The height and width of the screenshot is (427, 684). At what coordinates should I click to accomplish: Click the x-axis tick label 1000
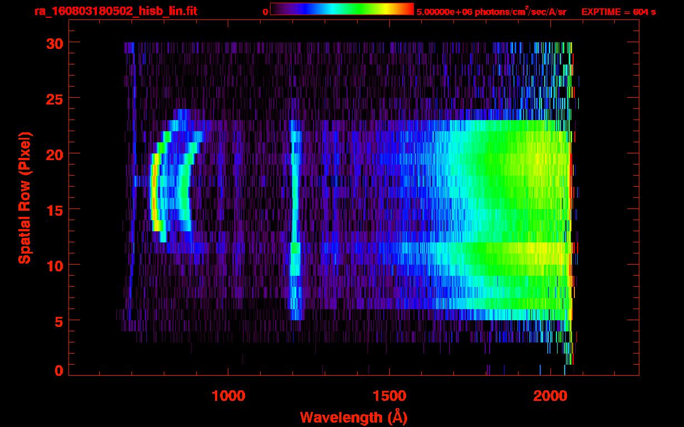click(x=229, y=396)
